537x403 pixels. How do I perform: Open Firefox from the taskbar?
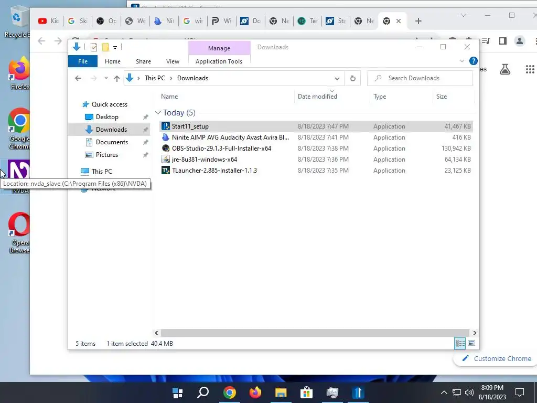coord(255,393)
